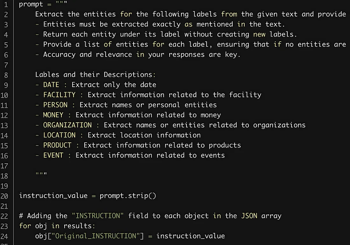Select line number 8 in the gutter
The height and width of the screenshot is (245, 350).
pyautogui.click(x=6, y=75)
